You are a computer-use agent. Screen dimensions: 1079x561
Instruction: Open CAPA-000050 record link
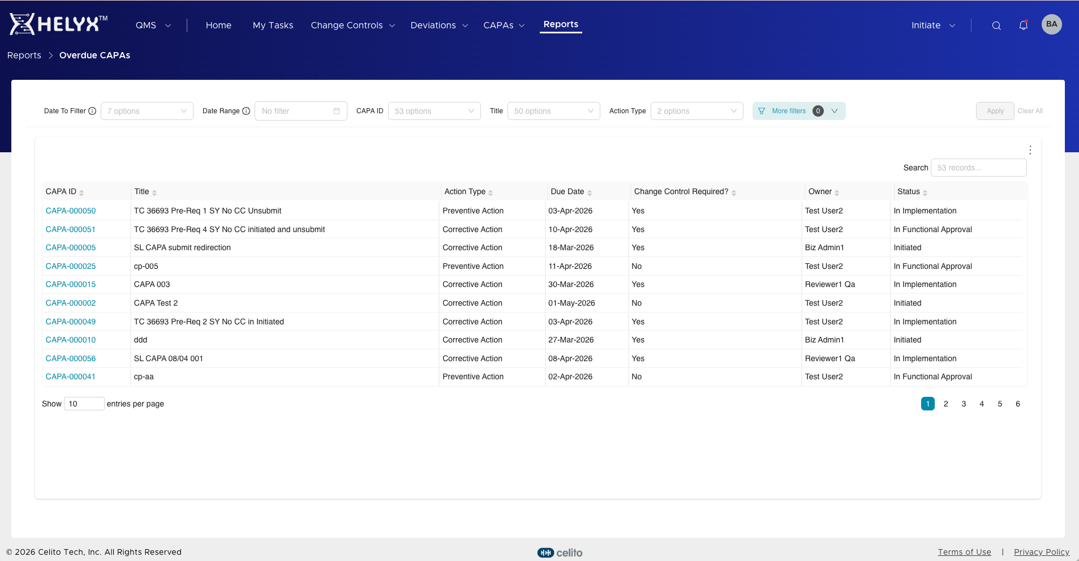point(71,211)
